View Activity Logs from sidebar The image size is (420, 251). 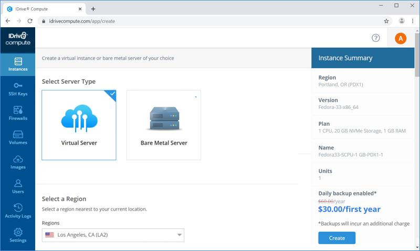pyautogui.click(x=18, y=211)
